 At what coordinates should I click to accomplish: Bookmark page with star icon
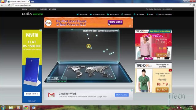click(190, 5)
